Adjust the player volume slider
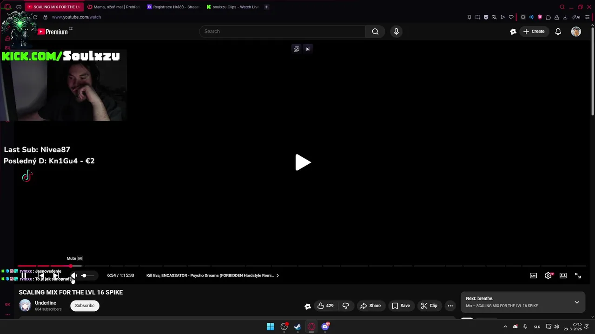 pos(87,276)
